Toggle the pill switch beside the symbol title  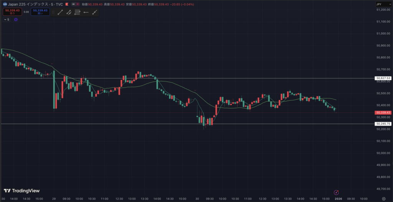[76, 4]
